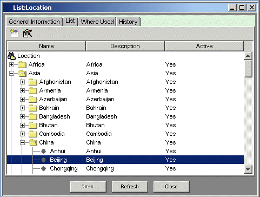Image resolution: width=260 pixels, height=197 pixels.
Task: Click the Refresh button
Action: pos(130,187)
